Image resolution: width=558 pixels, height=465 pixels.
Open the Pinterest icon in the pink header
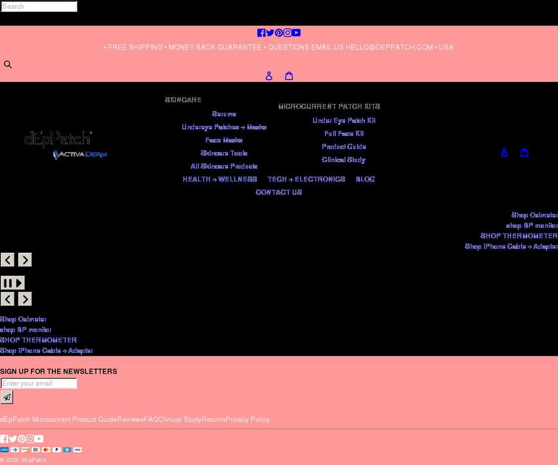[x=278, y=33]
